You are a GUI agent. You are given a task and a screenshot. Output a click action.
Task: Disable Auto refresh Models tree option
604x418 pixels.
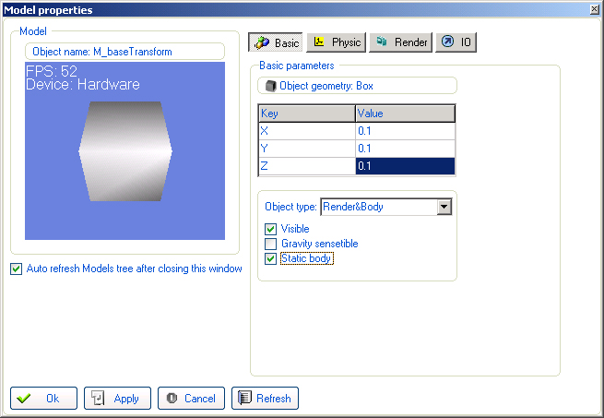point(16,269)
